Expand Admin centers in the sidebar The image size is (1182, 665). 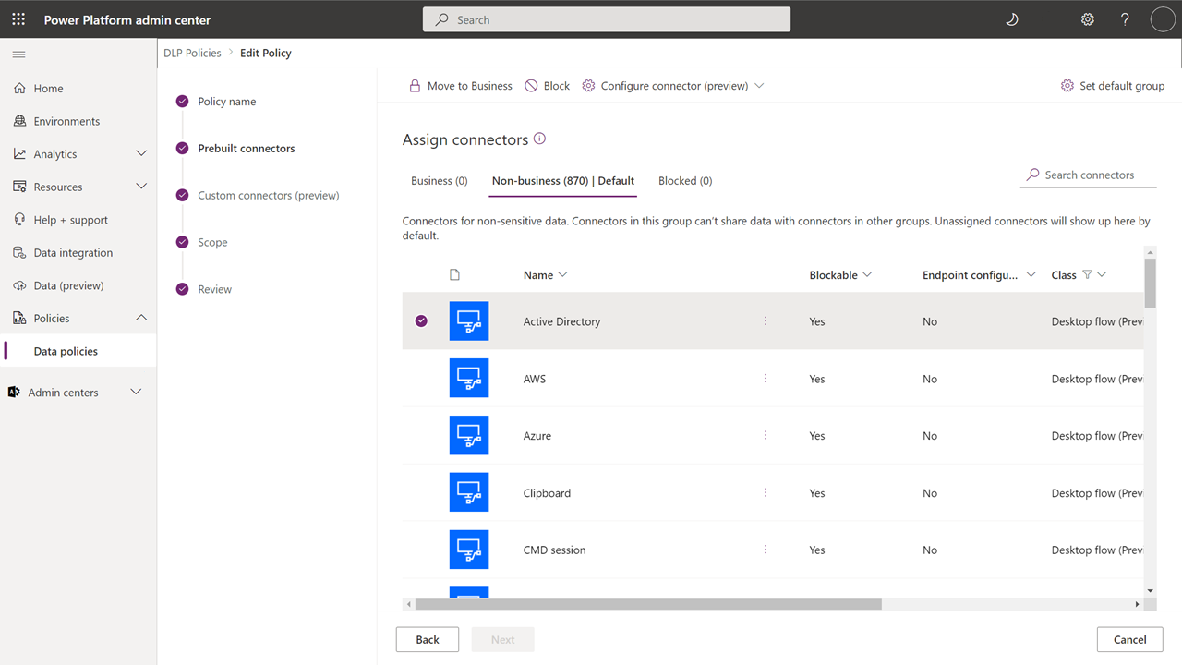[135, 392]
